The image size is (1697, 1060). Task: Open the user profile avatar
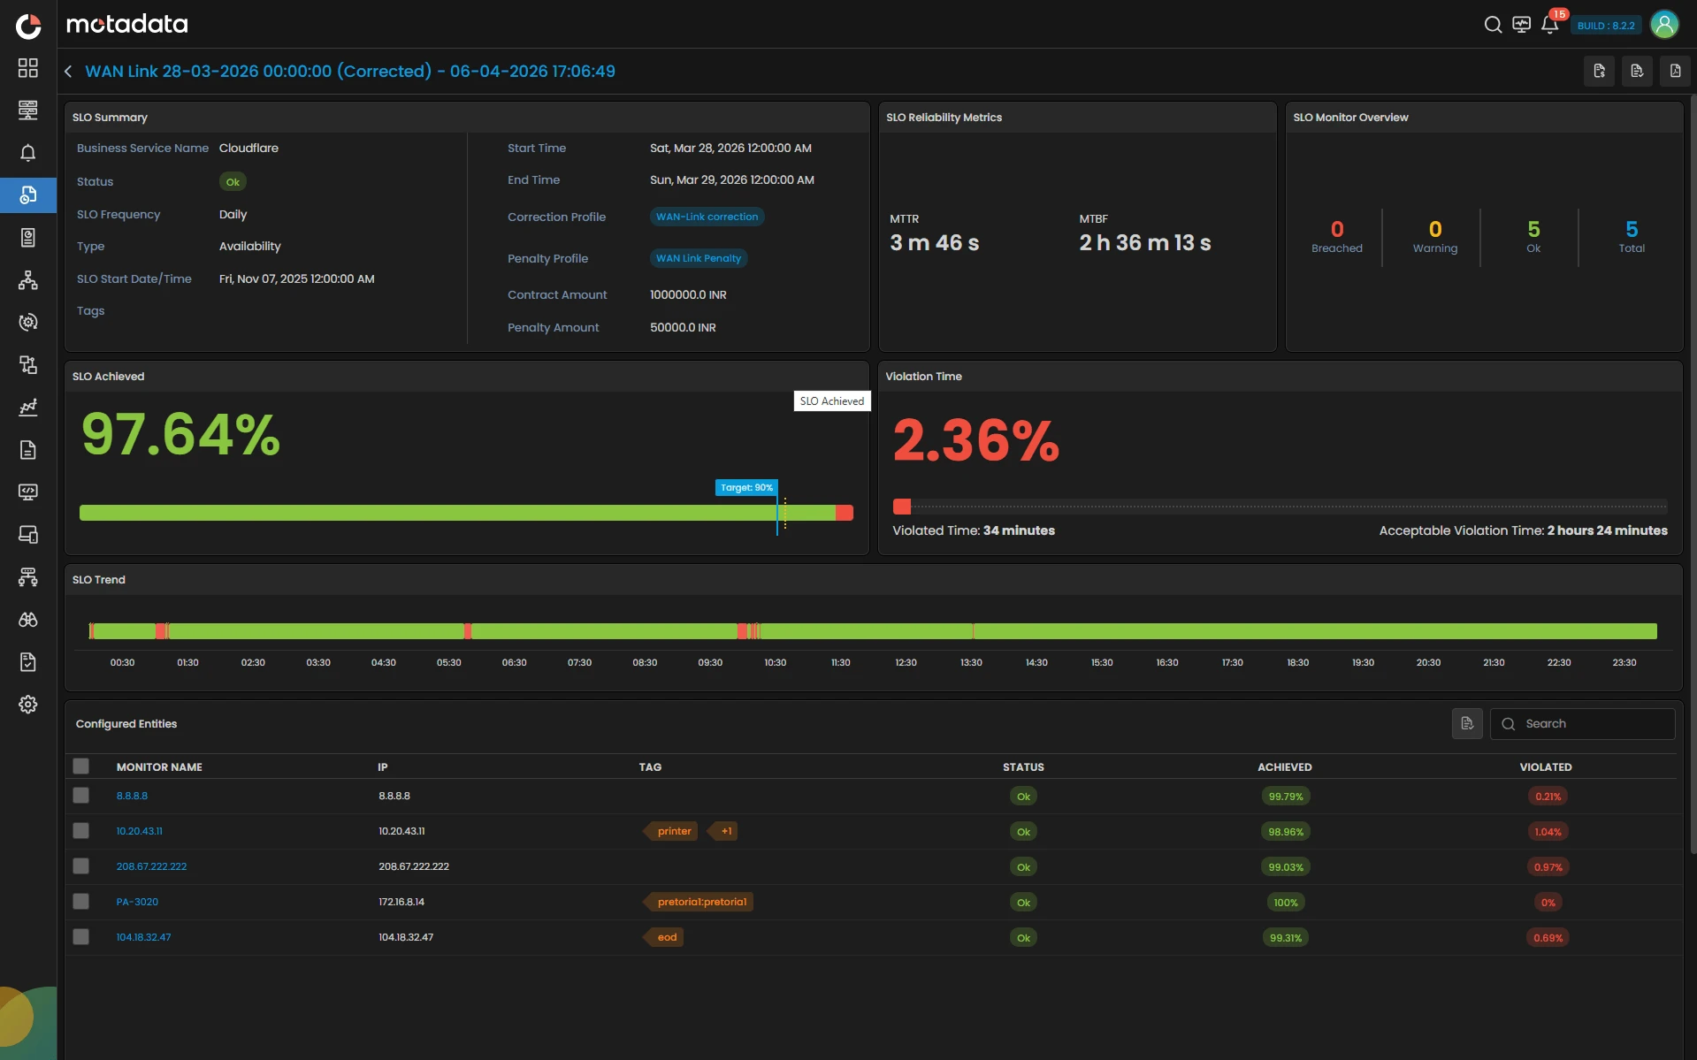click(1664, 25)
